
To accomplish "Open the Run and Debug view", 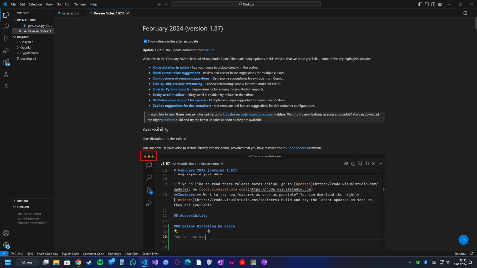I will [6, 50].
